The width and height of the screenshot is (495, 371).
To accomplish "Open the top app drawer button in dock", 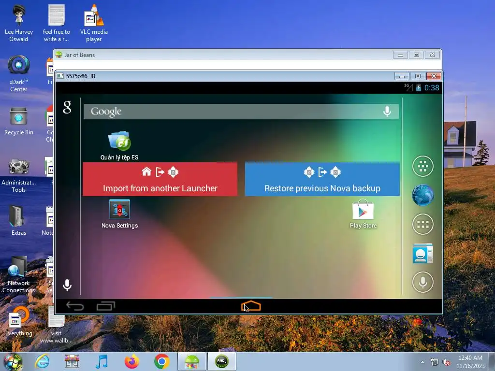I will point(422,166).
